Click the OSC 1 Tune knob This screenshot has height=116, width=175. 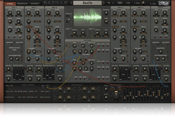pyautogui.click(x=29, y=13)
